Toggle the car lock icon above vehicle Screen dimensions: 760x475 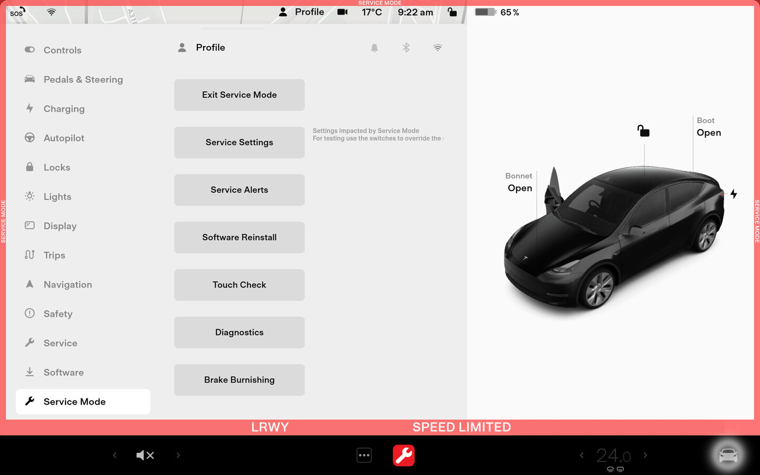643,131
